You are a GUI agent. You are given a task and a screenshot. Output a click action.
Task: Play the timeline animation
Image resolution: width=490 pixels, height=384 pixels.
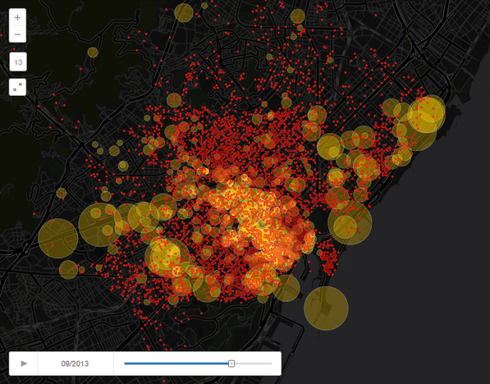tap(24, 363)
